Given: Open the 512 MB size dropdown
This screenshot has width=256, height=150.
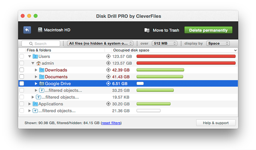Looking at the screenshot, I should pyautogui.click(x=164, y=44).
